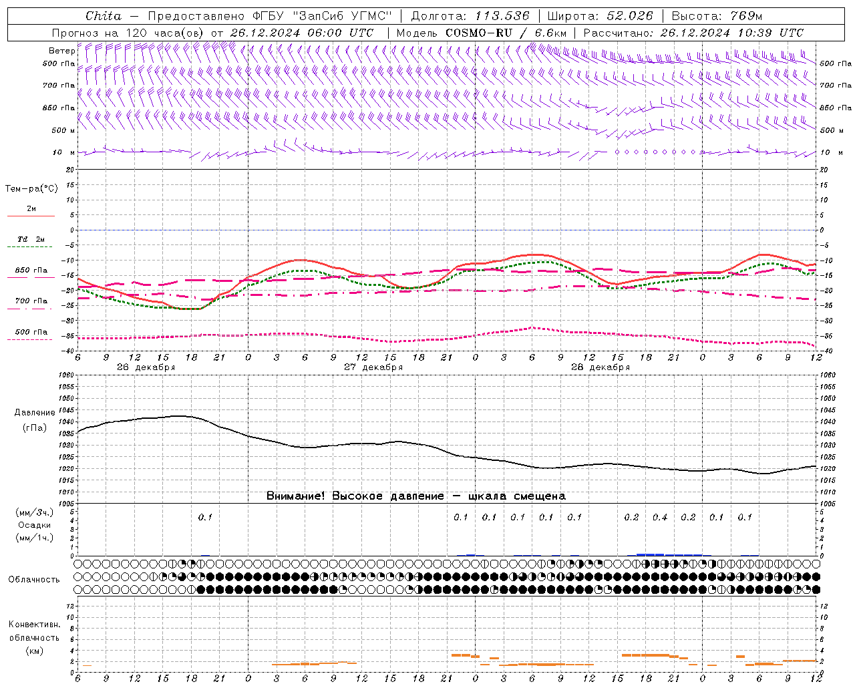Click the "ЗапСиб УГМС" provider text
This screenshot has width=855, height=684.
tap(342, 15)
